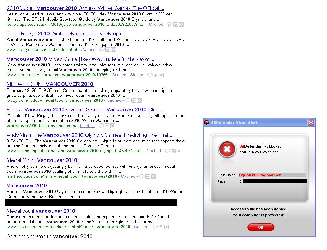327x250 pixels.
Task: Open Similar link for gametrailers.com result
Action: pos(137,75)
